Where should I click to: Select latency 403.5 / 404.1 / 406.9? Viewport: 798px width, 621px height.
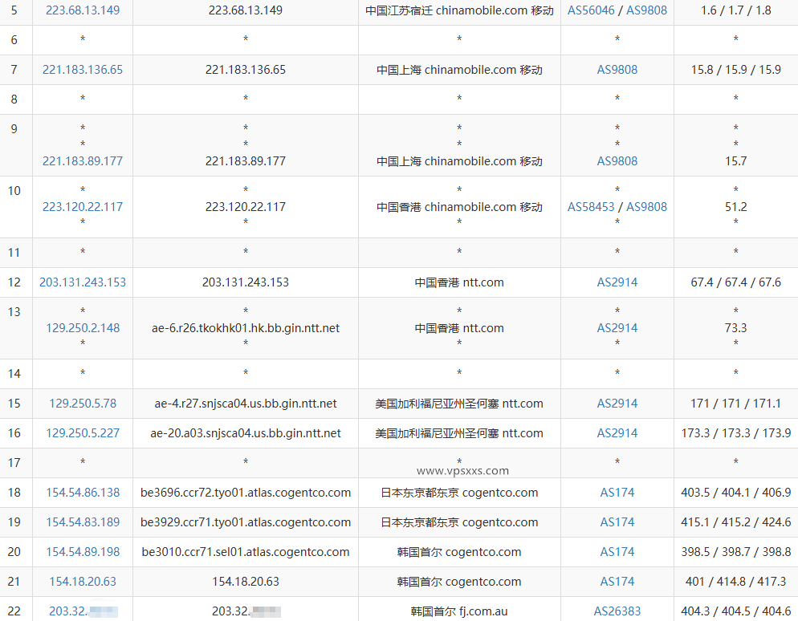pyautogui.click(x=735, y=493)
